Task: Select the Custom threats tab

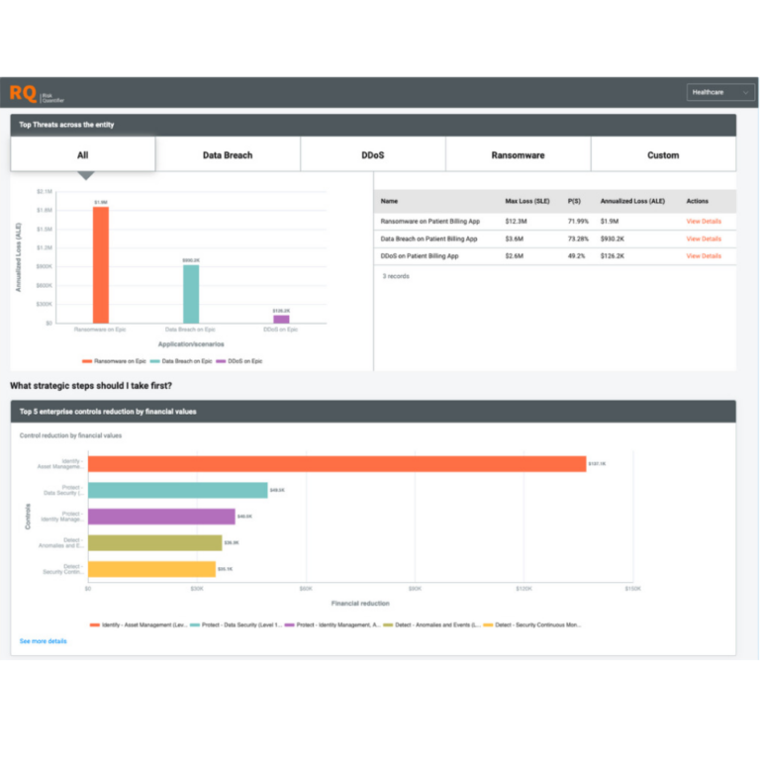Action: click(663, 154)
